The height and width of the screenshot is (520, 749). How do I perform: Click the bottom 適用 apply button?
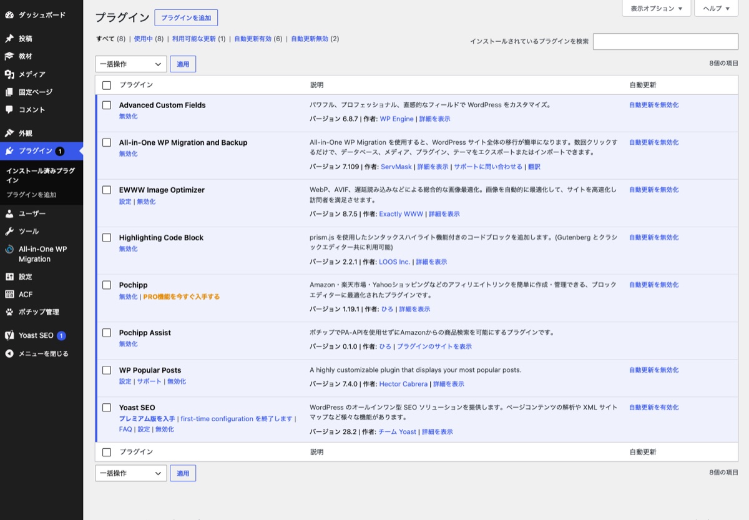coord(183,473)
